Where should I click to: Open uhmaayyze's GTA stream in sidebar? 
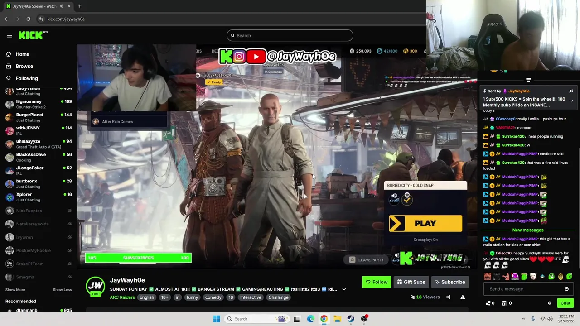[x=38, y=144]
